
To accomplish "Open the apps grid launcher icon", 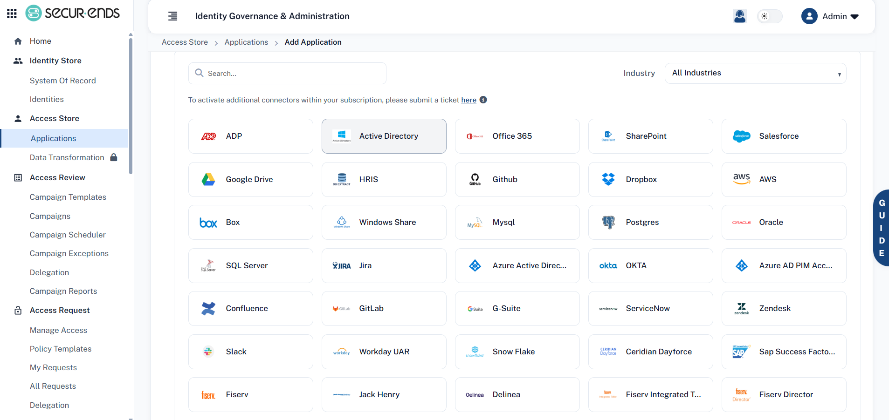I will (x=12, y=14).
